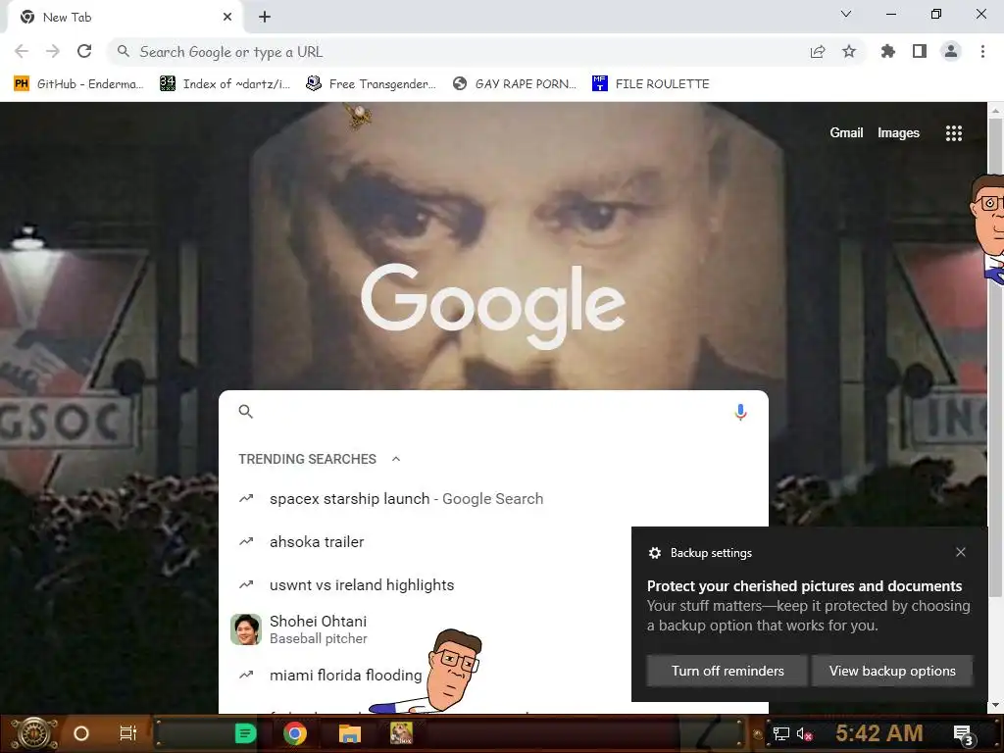The width and height of the screenshot is (1004, 753).
Task: Select ahsoka trailer suggestion
Action: [x=426, y=541]
